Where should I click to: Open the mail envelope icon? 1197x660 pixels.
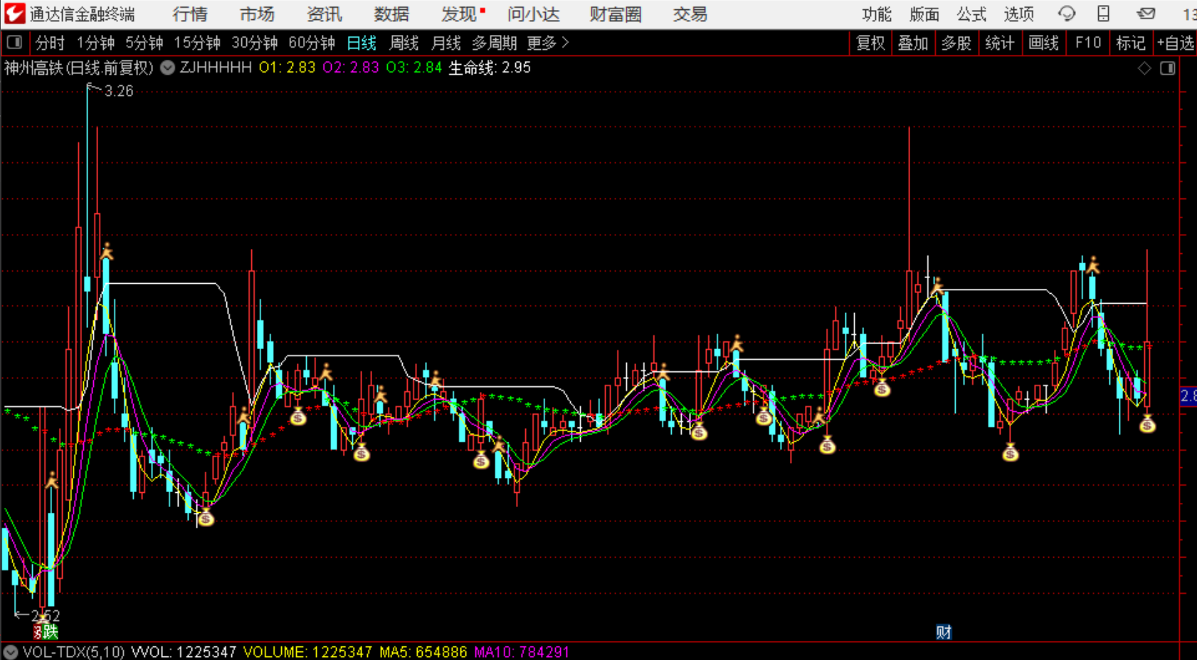click(1146, 14)
